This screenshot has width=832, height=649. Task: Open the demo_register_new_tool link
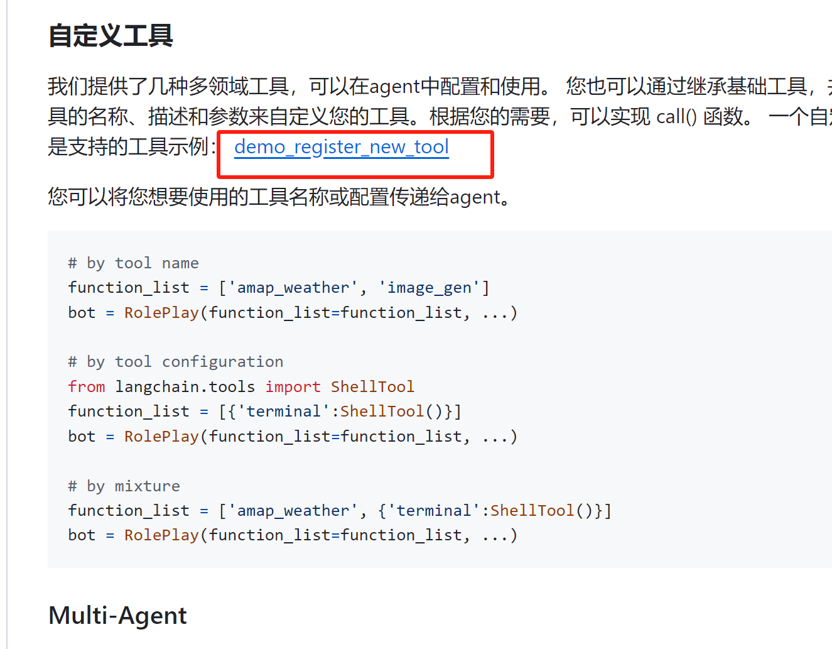[x=342, y=147]
